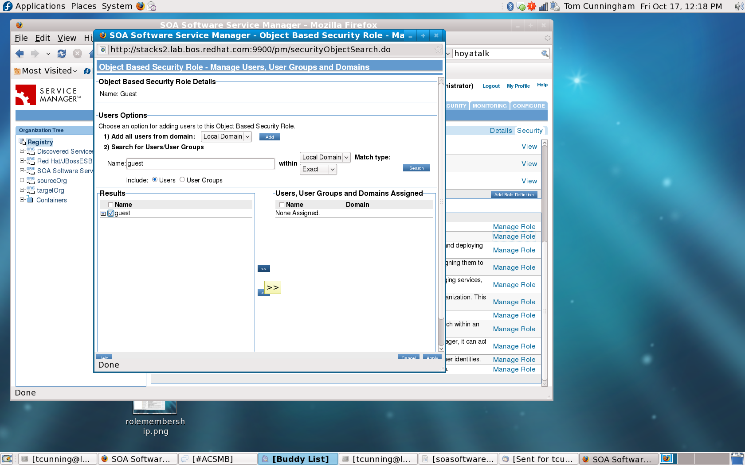Image resolution: width=745 pixels, height=465 pixels.
Task: Switch to the Configure tab
Action: point(529,106)
